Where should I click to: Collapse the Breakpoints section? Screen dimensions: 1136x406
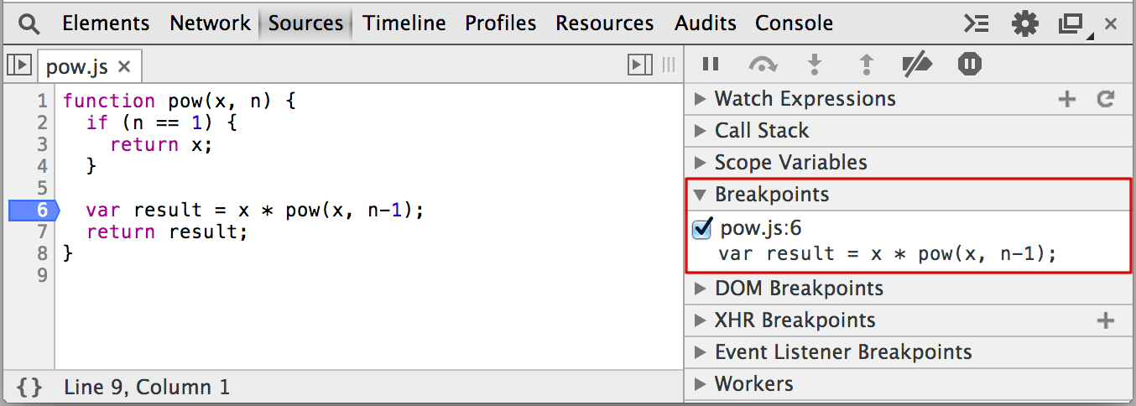click(770, 195)
